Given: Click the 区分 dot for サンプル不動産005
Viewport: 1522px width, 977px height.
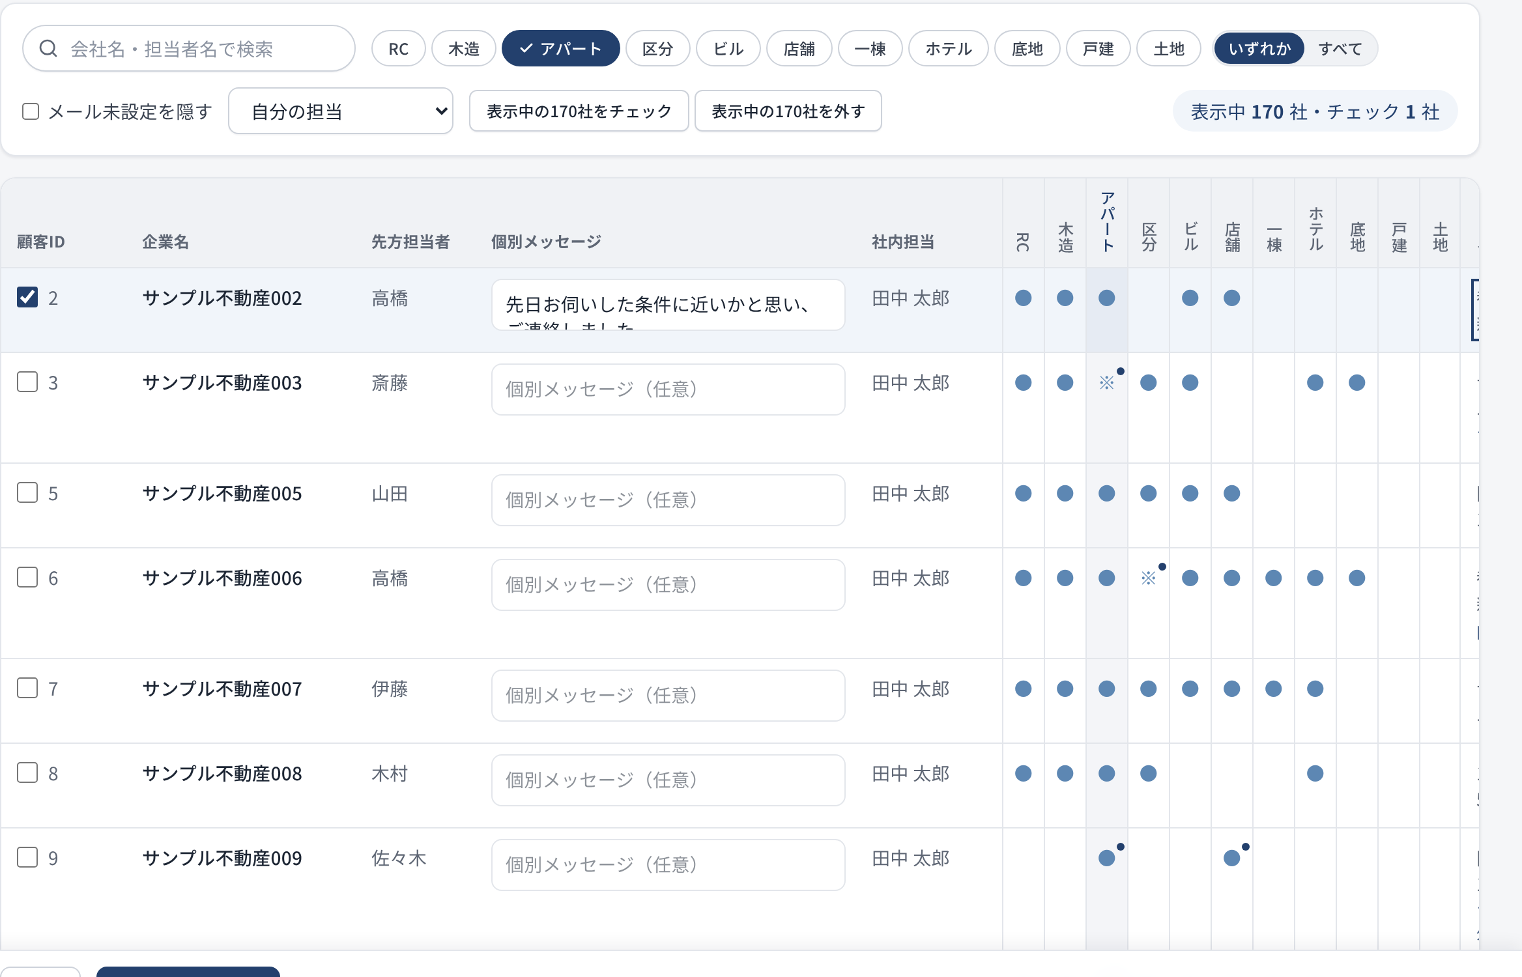Looking at the screenshot, I should click(1149, 493).
